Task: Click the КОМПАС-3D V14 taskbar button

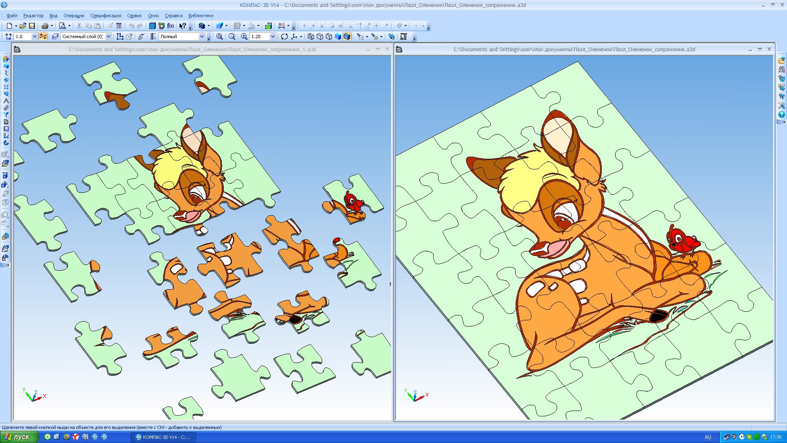Action: 164,437
